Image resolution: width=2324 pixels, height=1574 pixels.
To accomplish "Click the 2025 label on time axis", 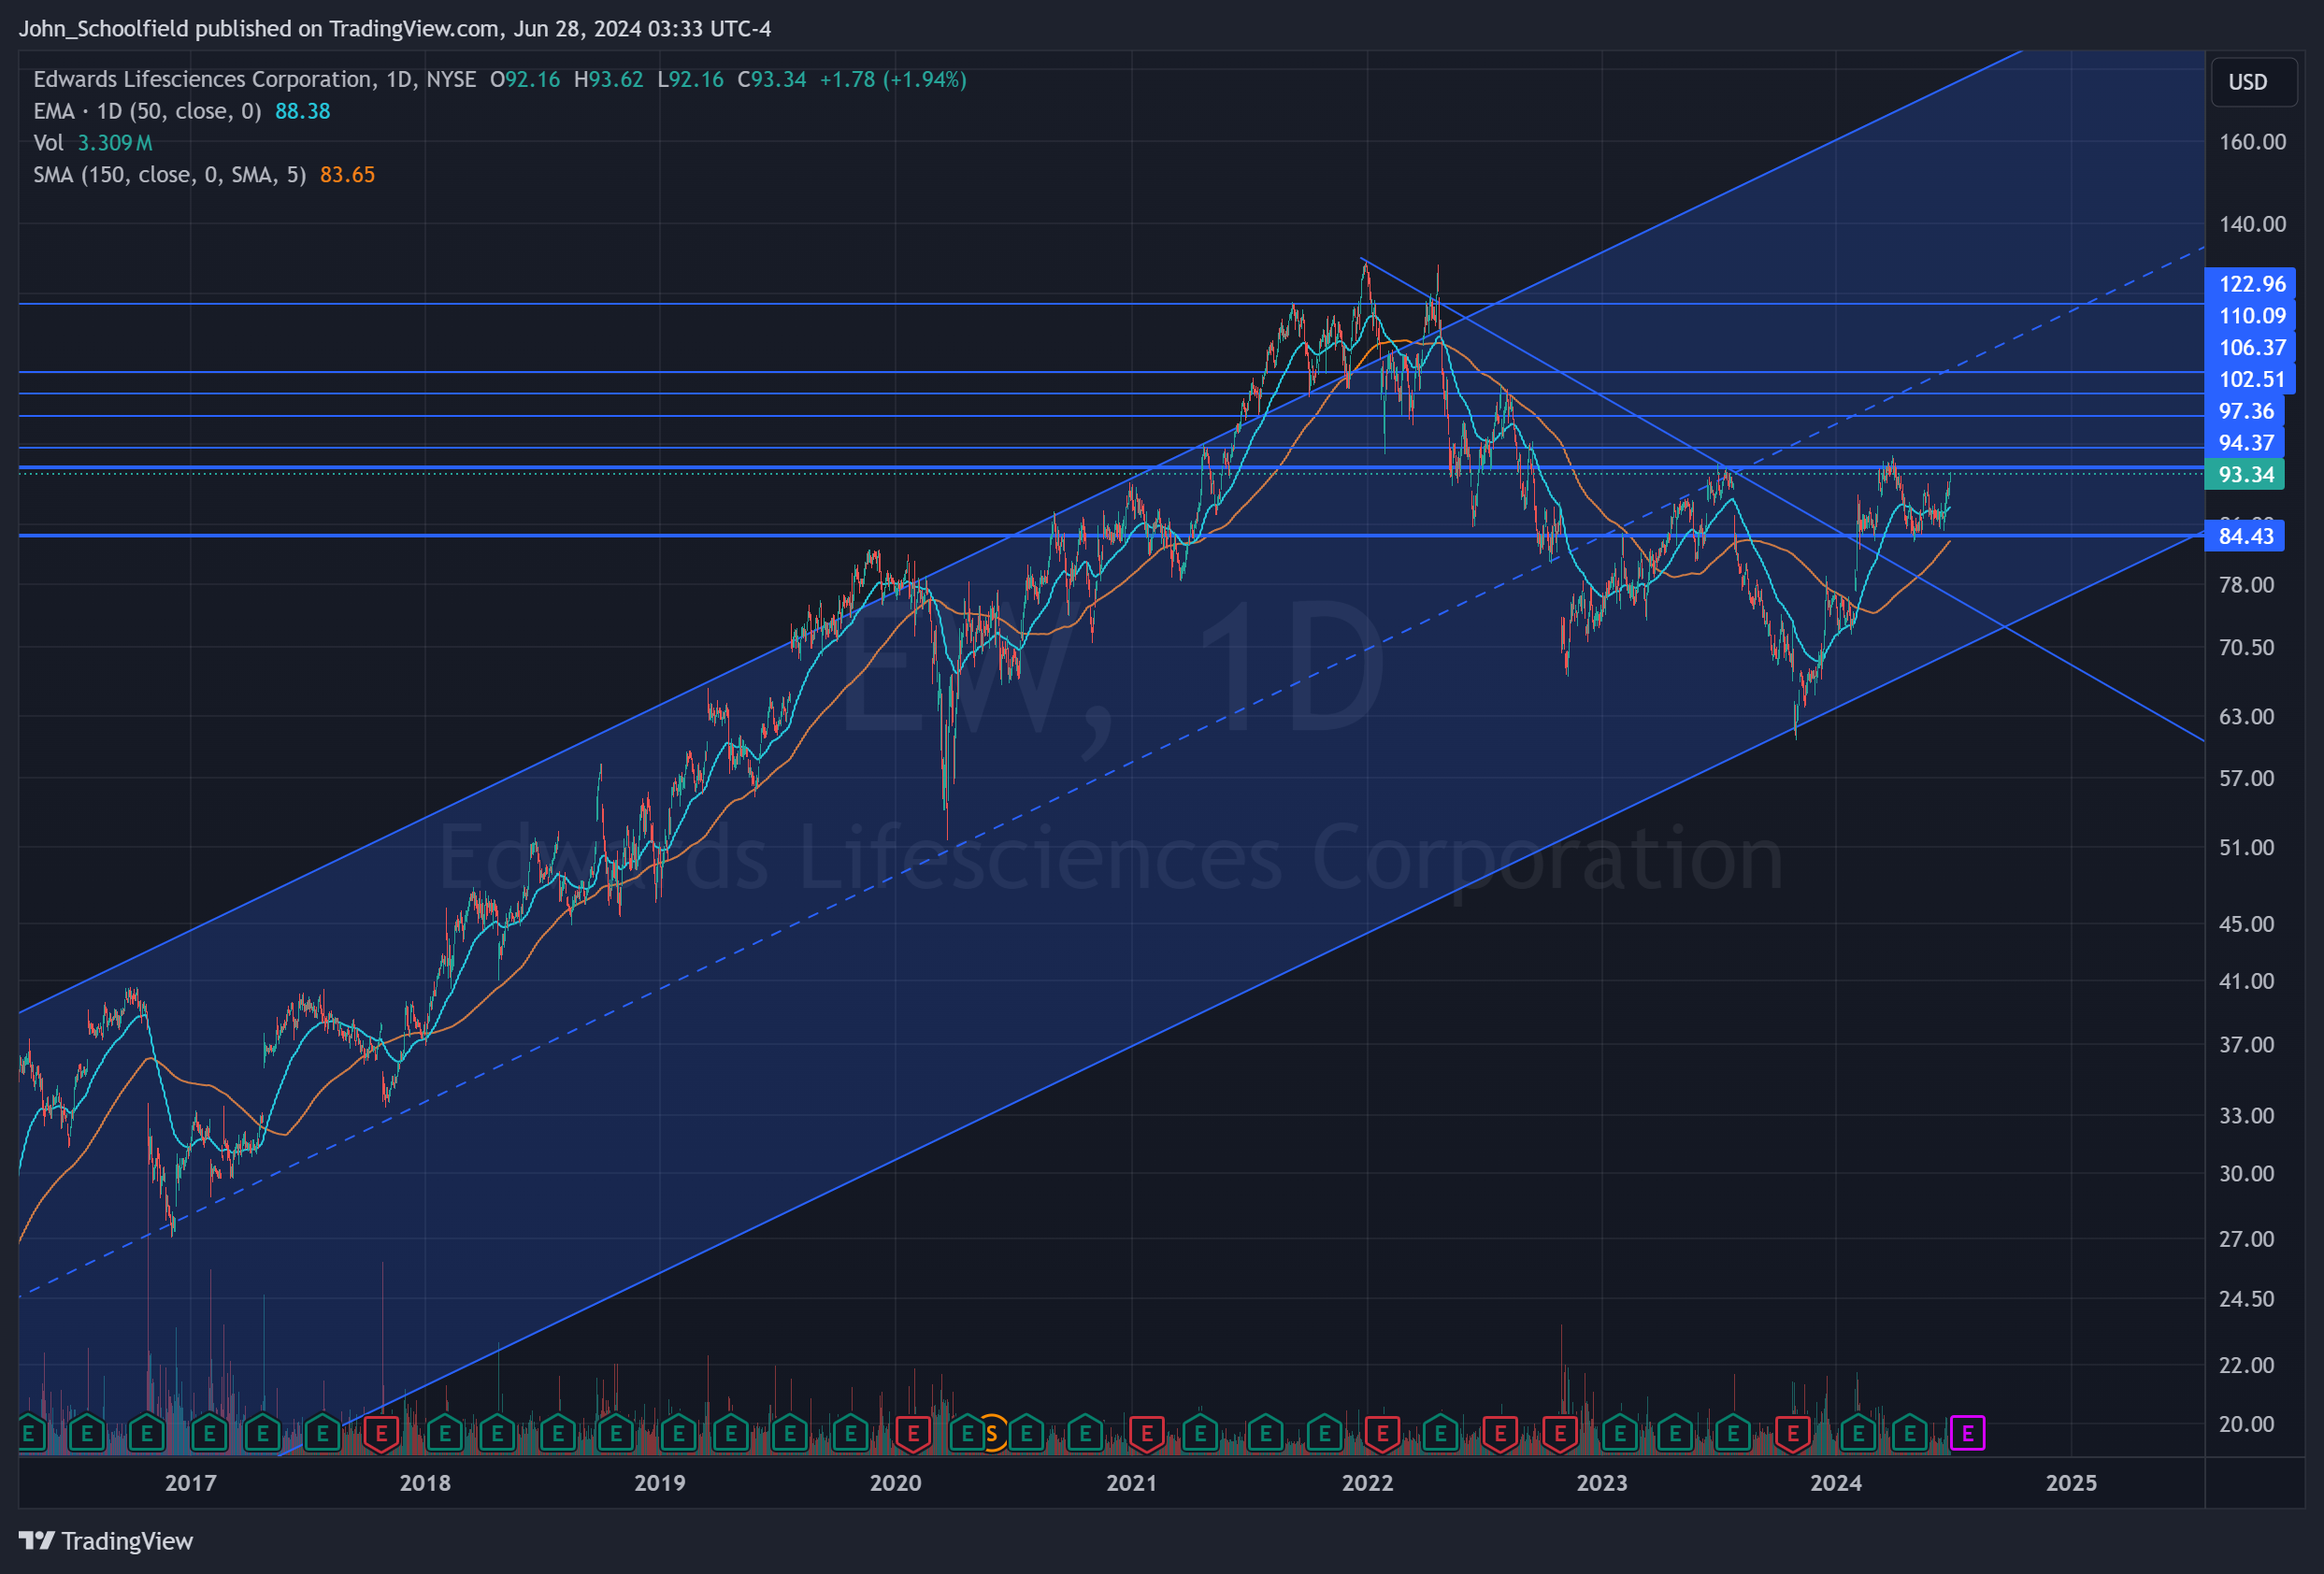I will [x=2071, y=1483].
